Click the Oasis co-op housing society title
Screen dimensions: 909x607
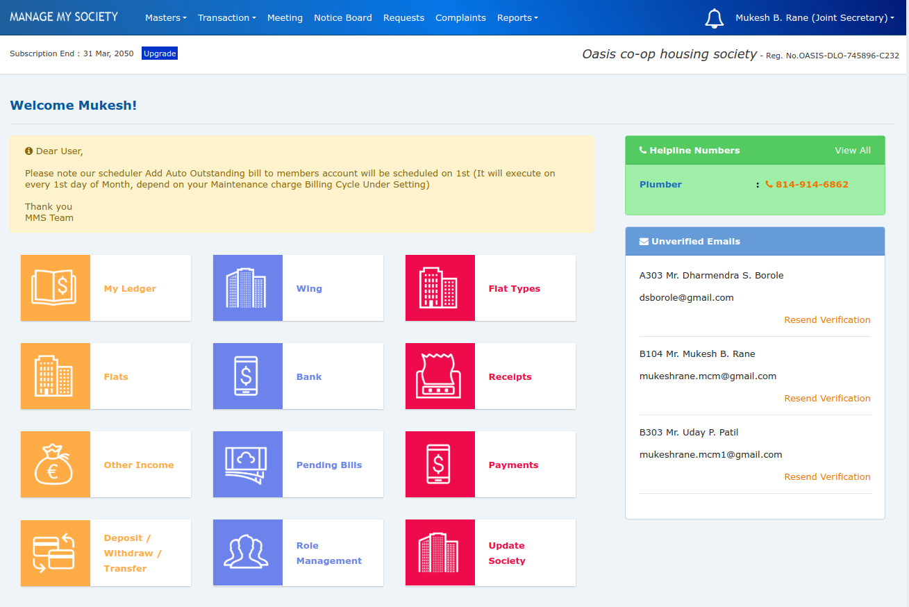[x=669, y=54]
